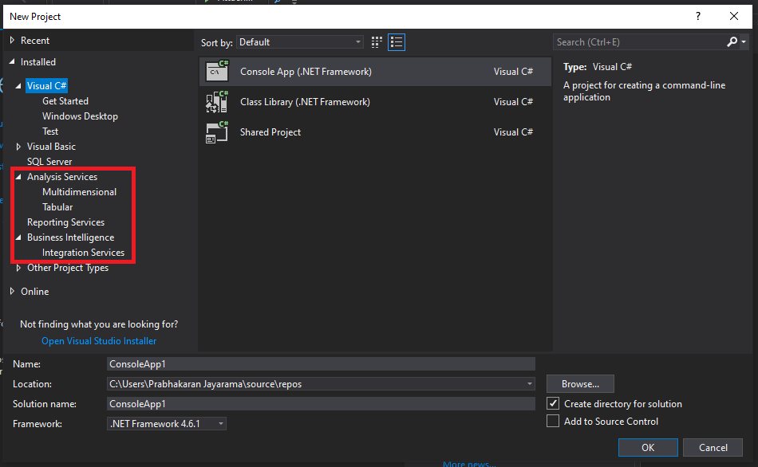
Task: Click the Solution name input field
Action: pos(321,404)
